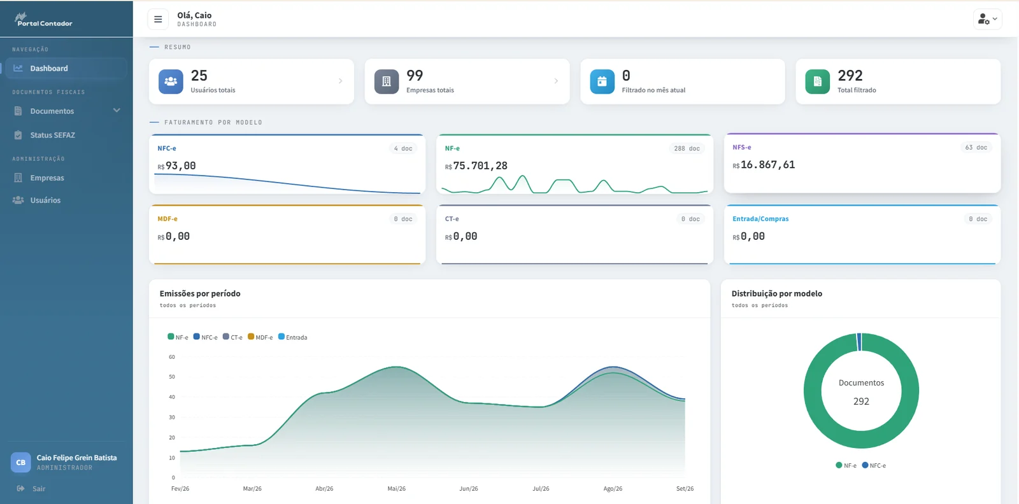The height and width of the screenshot is (504, 1019).
Task: Click the Portal Contador logo
Action: coord(43,20)
